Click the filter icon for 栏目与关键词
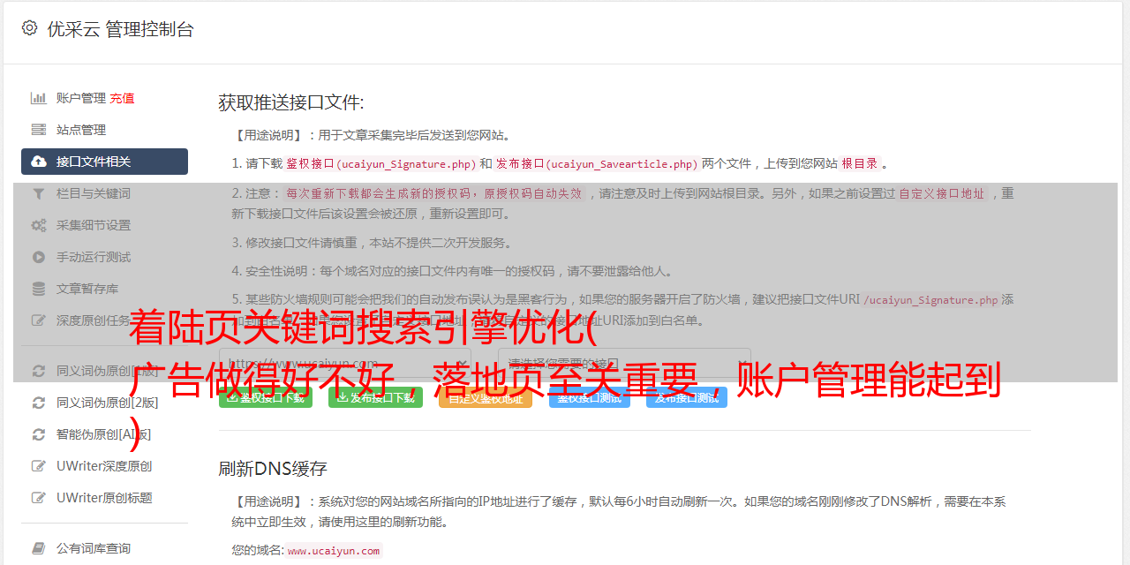The height and width of the screenshot is (565, 1130). click(x=39, y=193)
